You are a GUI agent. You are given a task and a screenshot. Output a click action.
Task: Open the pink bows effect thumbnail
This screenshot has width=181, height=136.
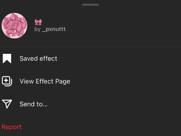click(x=14, y=25)
